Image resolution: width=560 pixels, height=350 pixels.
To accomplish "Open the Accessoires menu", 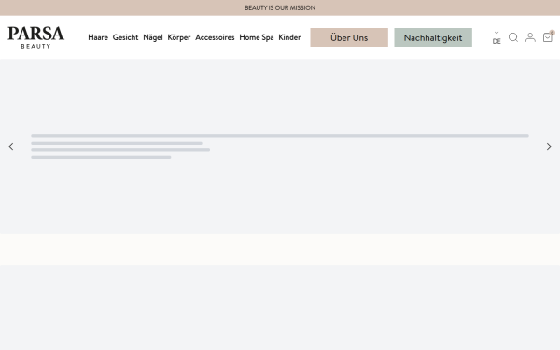I will pos(215,37).
